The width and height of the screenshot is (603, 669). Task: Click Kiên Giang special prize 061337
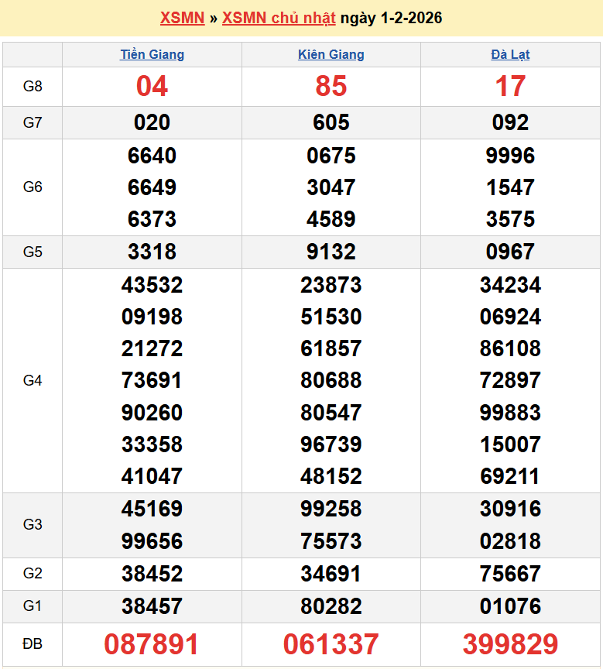pos(331,644)
